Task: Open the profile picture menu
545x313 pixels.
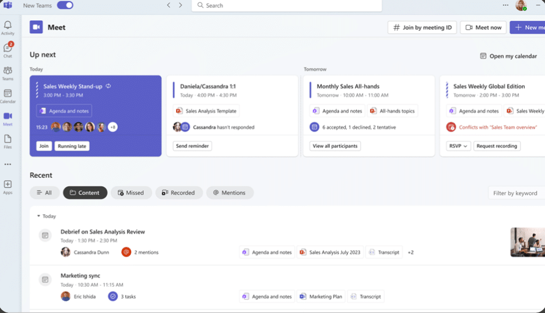Action: click(521, 5)
